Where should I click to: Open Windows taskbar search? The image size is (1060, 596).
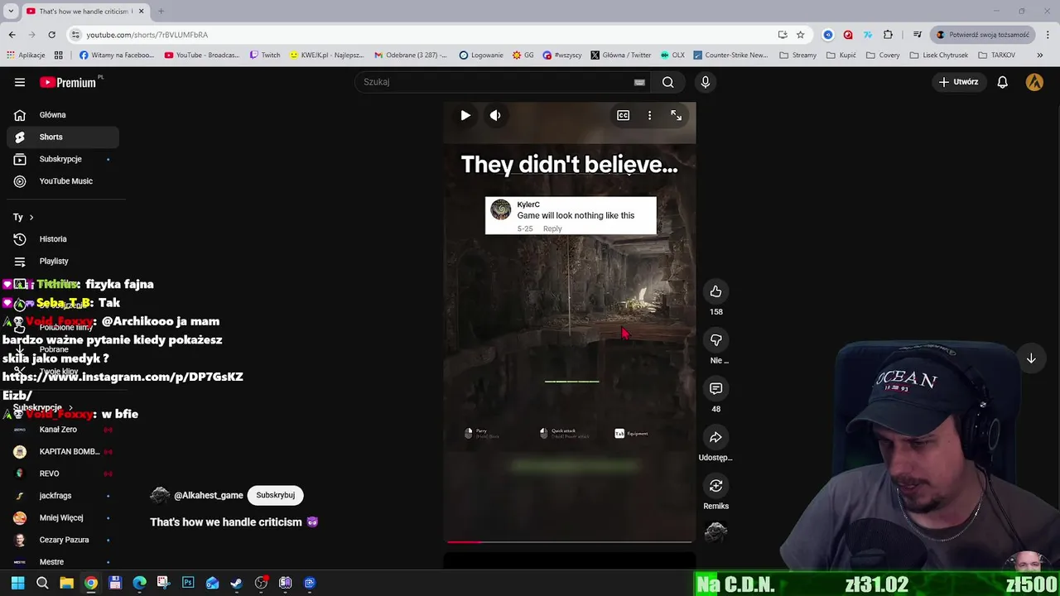click(x=42, y=583)
